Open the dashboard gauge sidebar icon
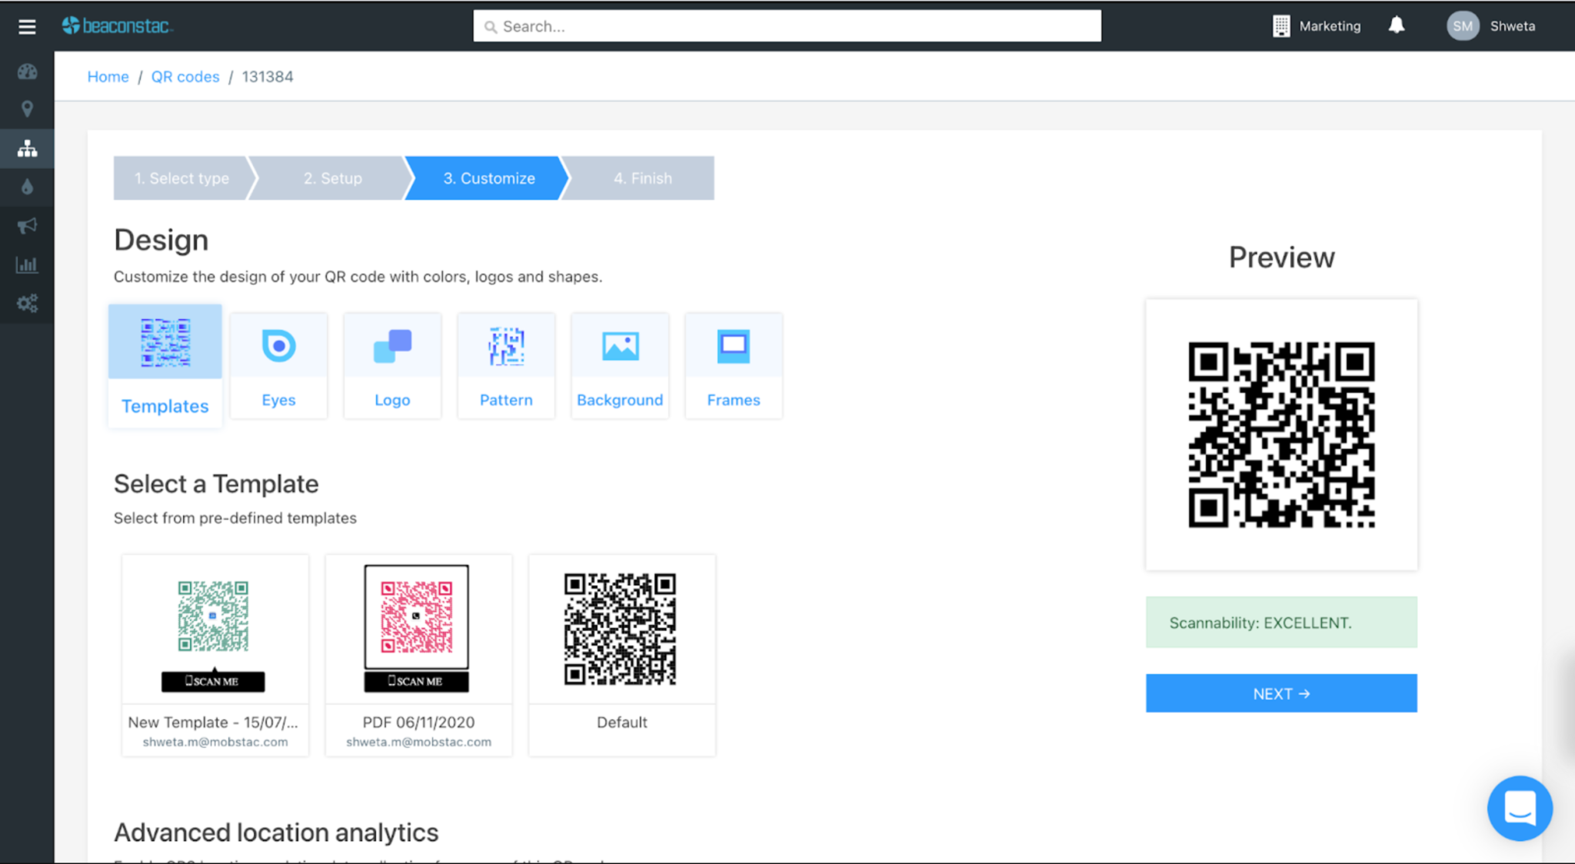Screen dimensions: 1575x864 coord(27,71)
